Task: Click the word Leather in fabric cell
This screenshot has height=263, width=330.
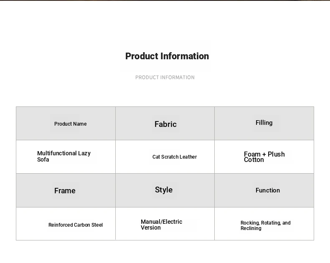Action: click(188, 157)
